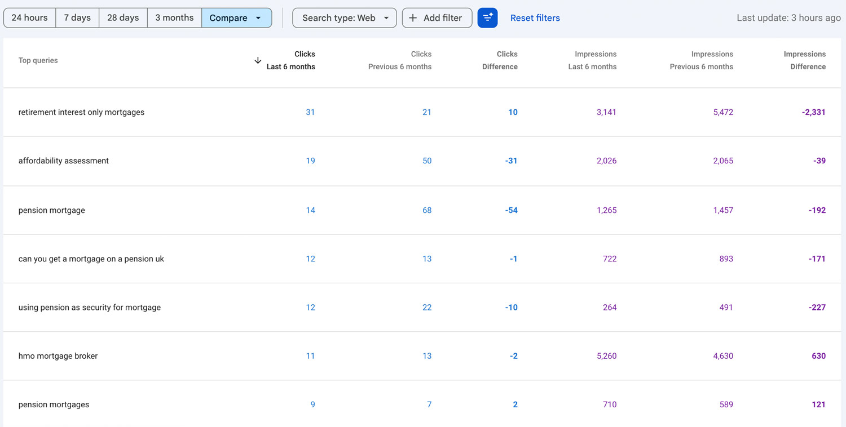The width and height of the screenshot is (846, 427).
Task: Click the -2,331 impressions difference value
Action: click(813, 112)
